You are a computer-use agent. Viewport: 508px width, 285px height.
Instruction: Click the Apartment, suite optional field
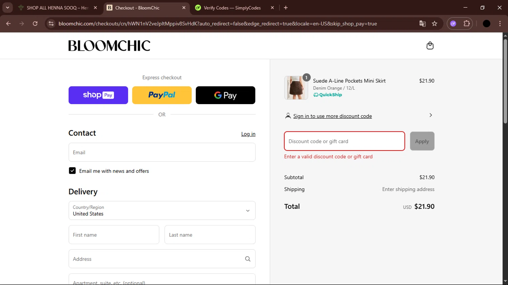[162, 279]
